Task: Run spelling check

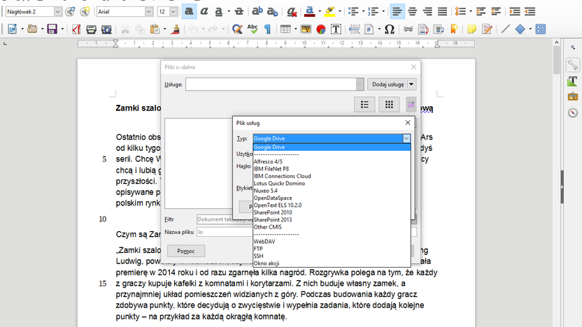Action: pyautogui.click(x=253, y=29)
